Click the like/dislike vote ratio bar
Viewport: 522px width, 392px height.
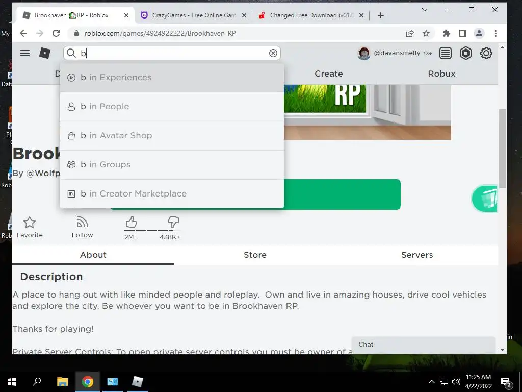click(152, 230)
